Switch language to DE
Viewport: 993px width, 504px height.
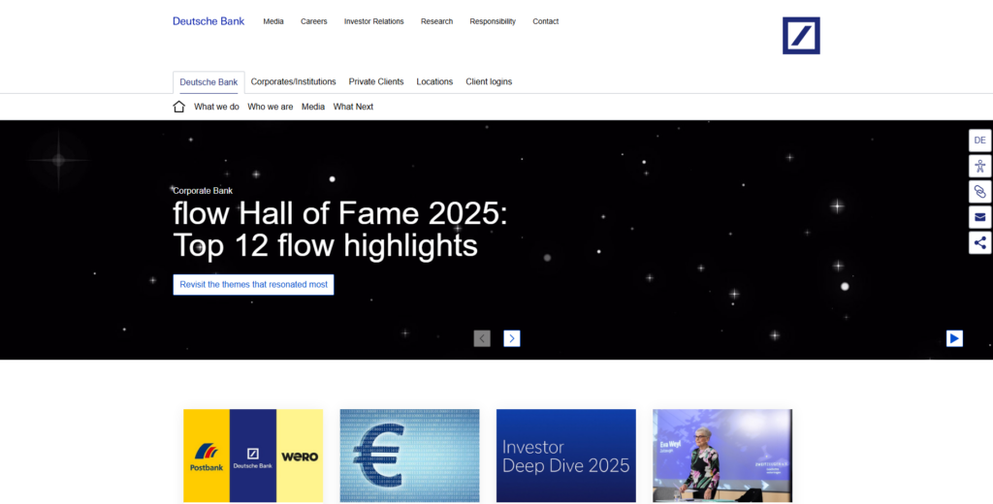point(979,141)
